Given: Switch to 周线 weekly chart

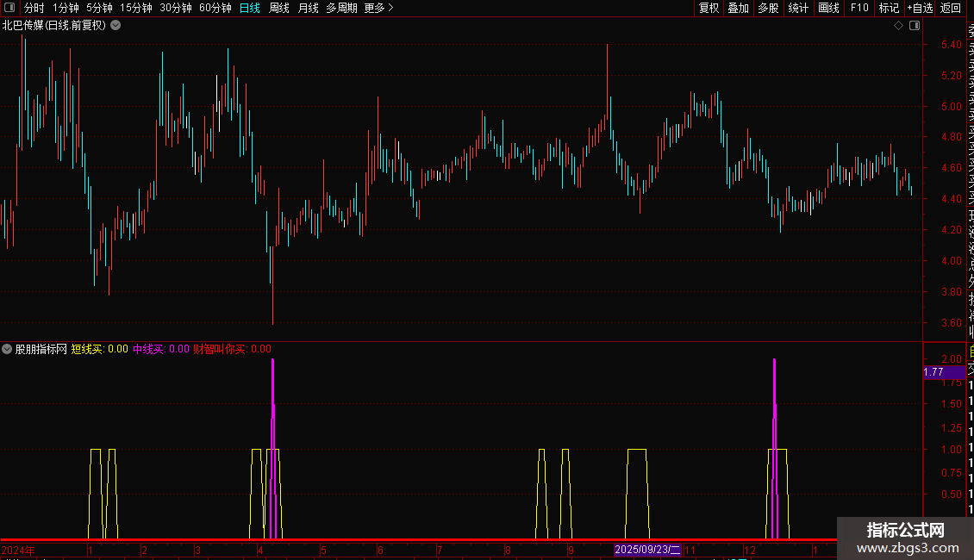Looking at the screenshot, I should pyautogui.click(x=279, y=8).
